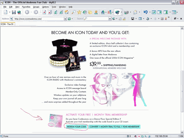Click the tile windows grid icon
The height and width of the screenshot is (138, 184).
pyautogui.click(x=174, y=12)
